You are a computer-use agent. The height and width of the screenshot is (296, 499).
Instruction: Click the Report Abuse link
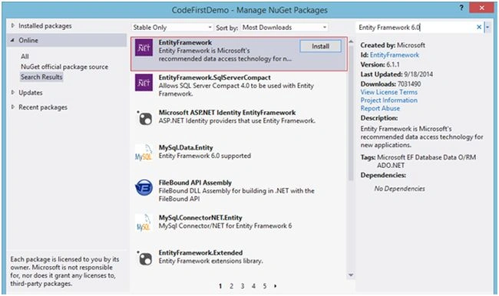tap(380, 108)
